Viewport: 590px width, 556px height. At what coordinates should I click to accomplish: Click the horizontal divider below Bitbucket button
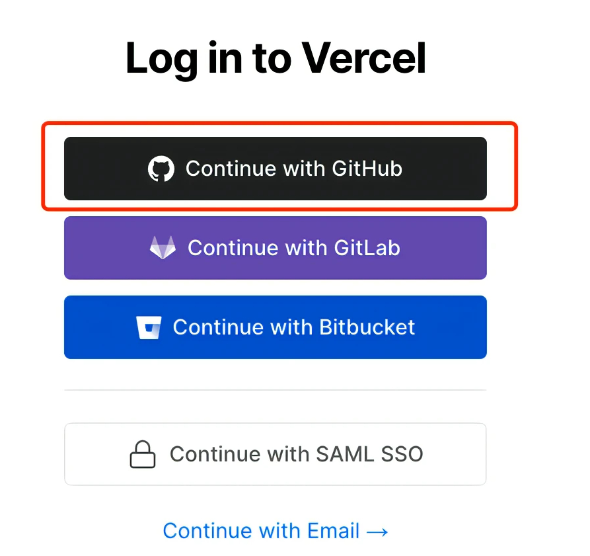point(276,390)
